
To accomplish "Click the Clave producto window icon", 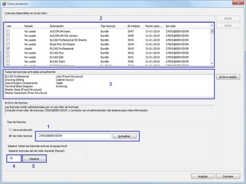I will click(4, 4).
